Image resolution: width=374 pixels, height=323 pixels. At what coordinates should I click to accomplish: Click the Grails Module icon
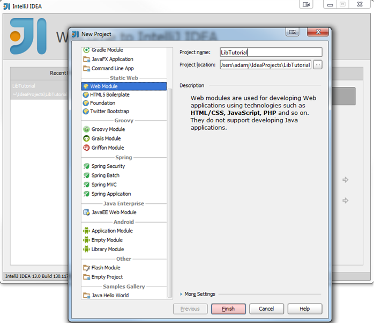pos(86,138)
